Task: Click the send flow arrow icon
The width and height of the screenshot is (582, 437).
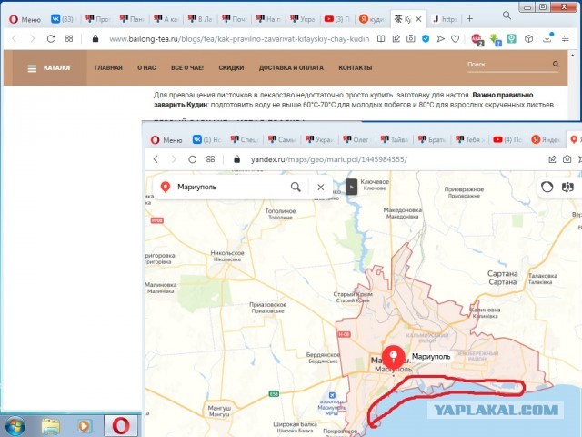Action: tap(440, 38)
